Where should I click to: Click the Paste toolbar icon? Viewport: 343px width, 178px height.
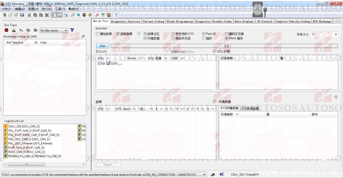coord(41,15)
